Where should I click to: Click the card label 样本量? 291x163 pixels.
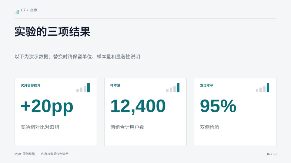point(115,85)
